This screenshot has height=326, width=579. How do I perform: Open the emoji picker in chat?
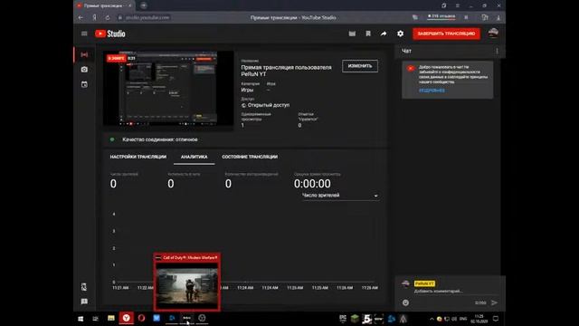click(405, 302)
